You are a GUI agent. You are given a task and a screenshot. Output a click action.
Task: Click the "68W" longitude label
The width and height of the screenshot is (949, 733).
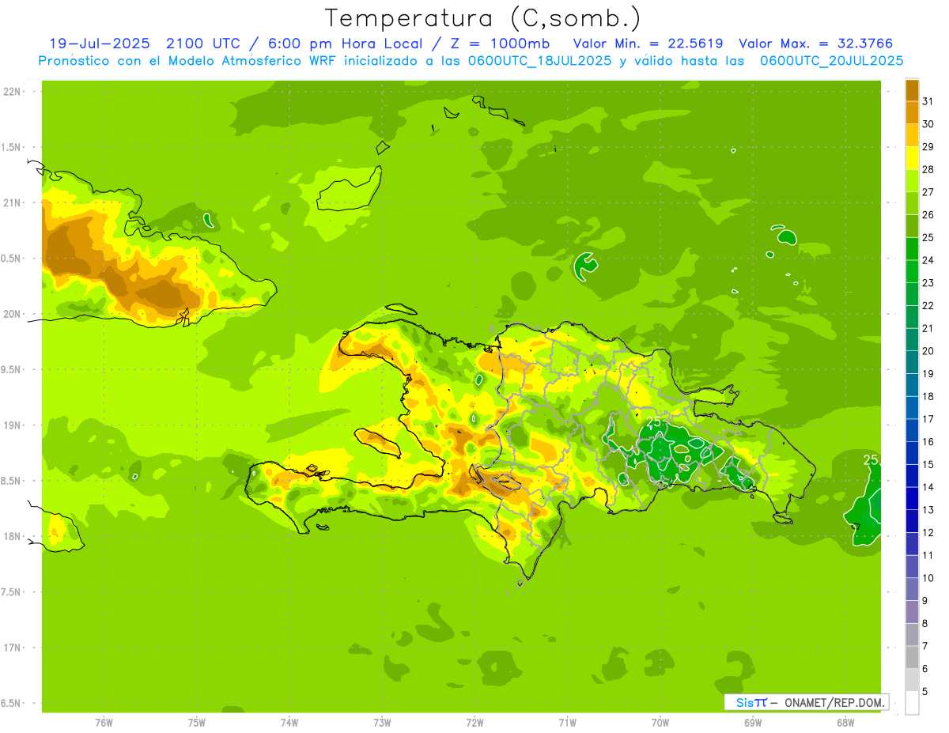click(845, 723)
